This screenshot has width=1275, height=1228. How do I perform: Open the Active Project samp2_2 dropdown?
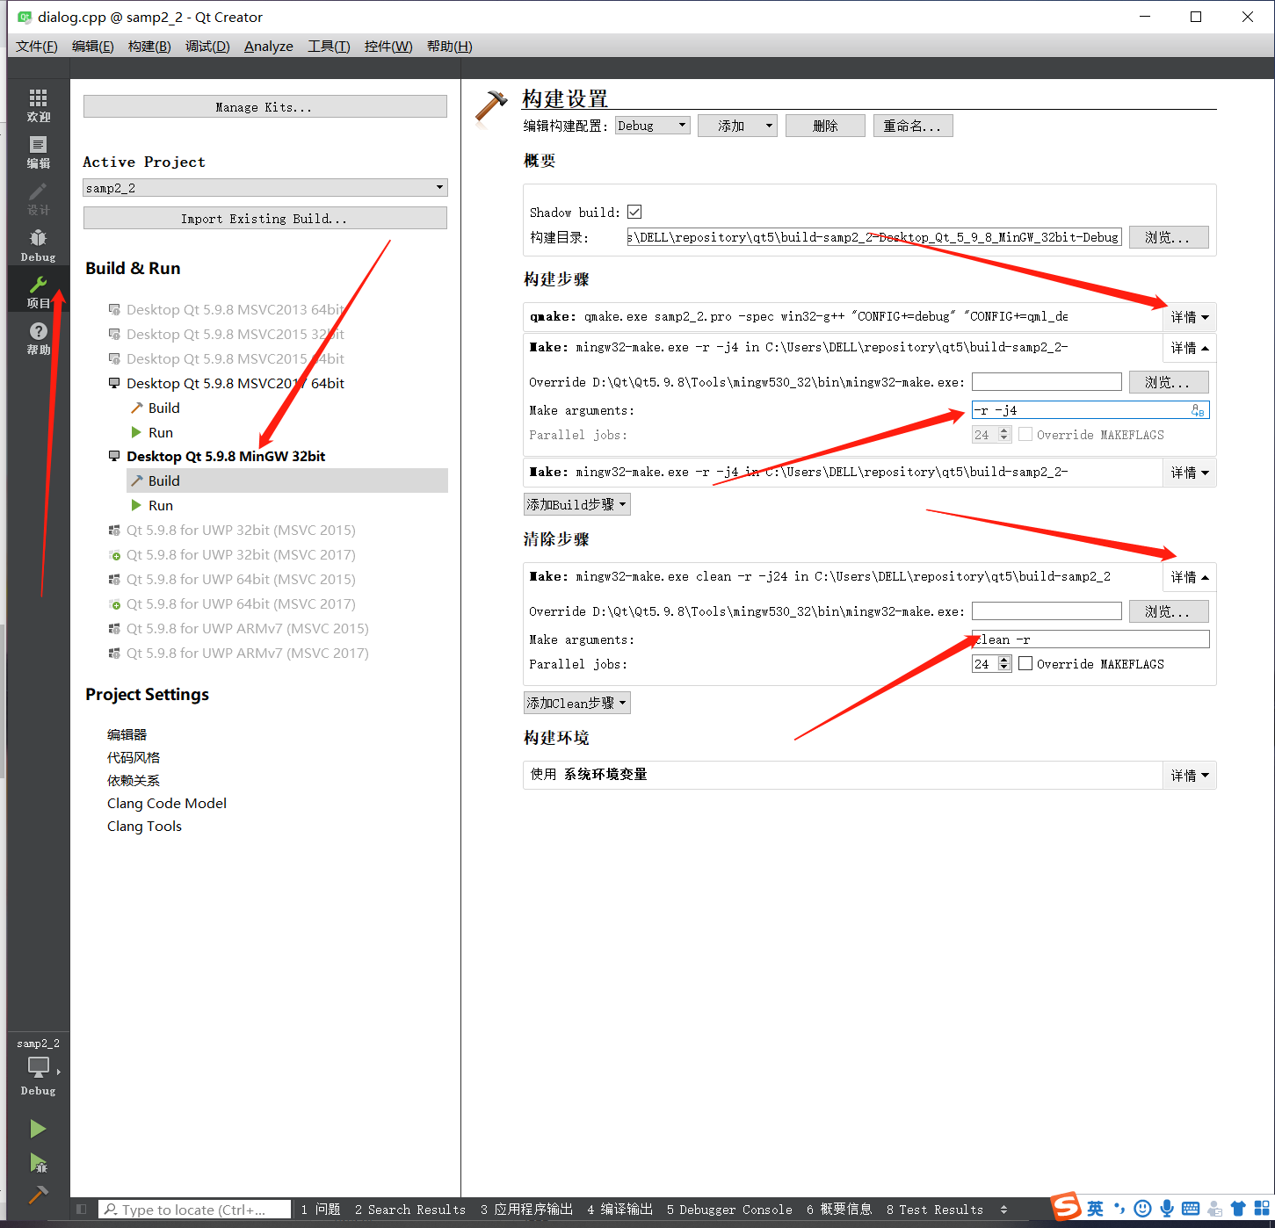click(x=264, y=188)
